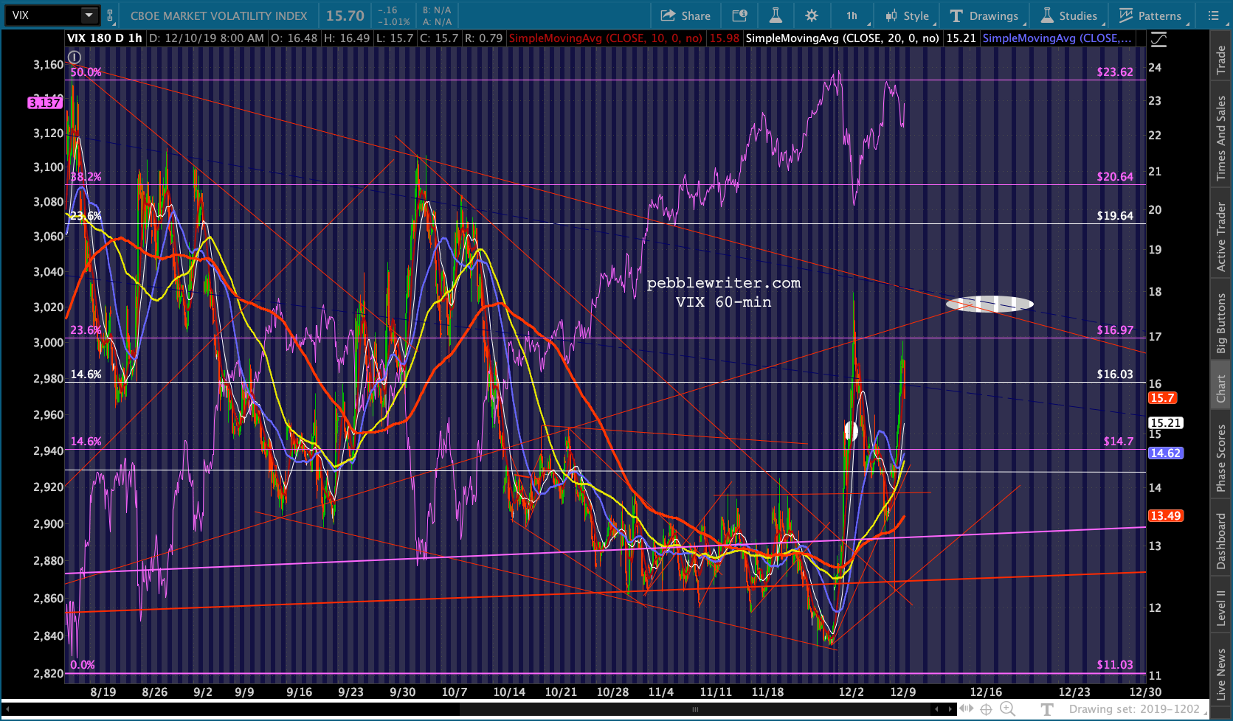1233x721 pixels.
Task: Click the 38.2% retracement label
Action: point(86,177)
